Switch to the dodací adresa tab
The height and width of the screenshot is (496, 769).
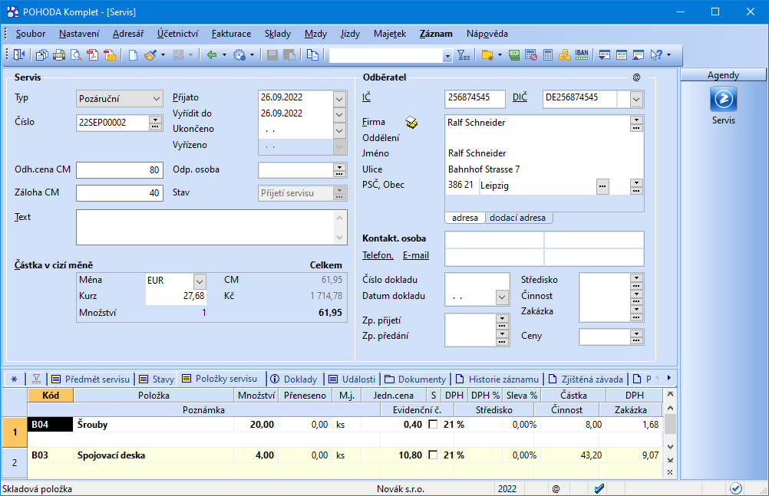coord(518,218)
